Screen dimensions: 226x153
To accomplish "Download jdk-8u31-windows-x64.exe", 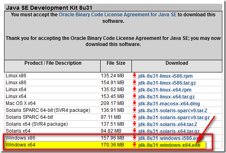I will [169, 145].
